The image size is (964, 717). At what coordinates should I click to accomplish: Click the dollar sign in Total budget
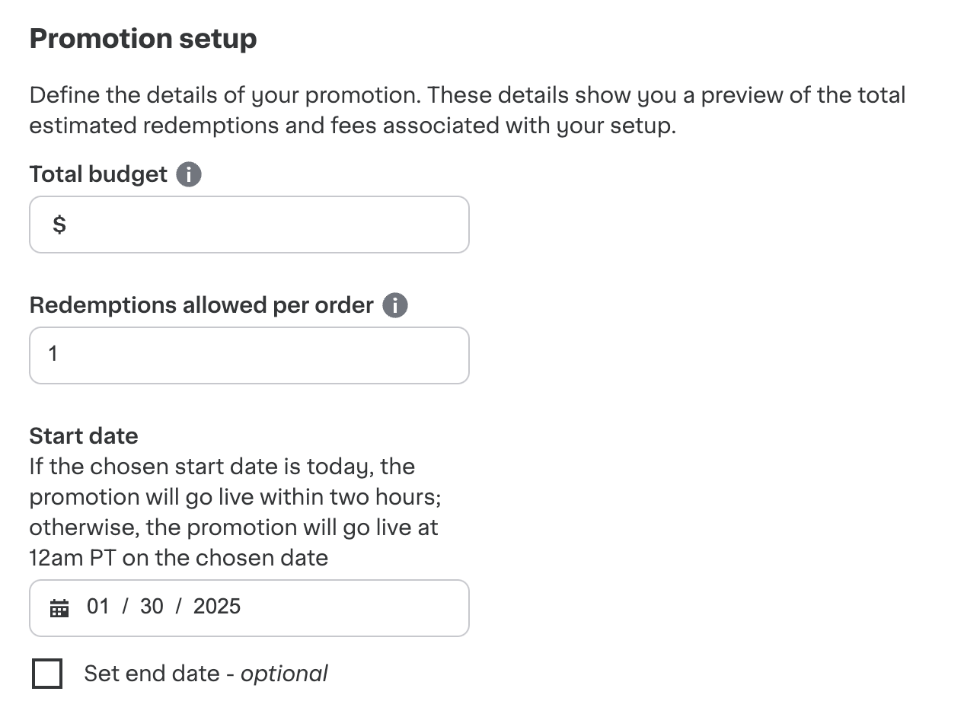coord(59,225)
